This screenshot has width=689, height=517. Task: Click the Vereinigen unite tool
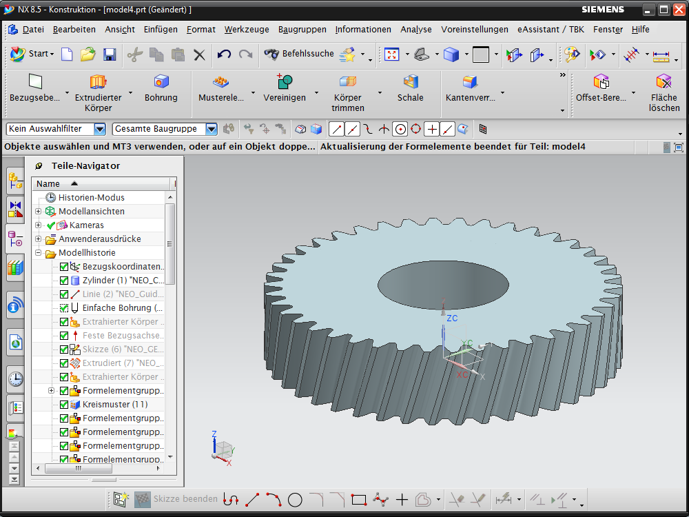tap(284, 89)
